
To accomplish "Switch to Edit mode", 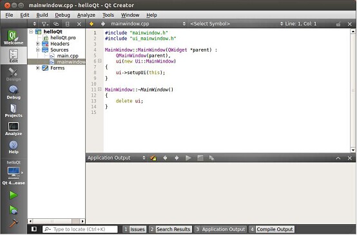I will (x=14, y=55).
